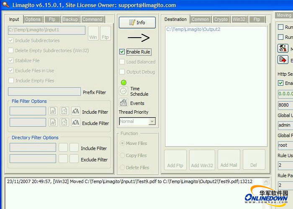293x209 pixels.
Task: Toggle the Output Debug checkbox
Action: point(122,72)
